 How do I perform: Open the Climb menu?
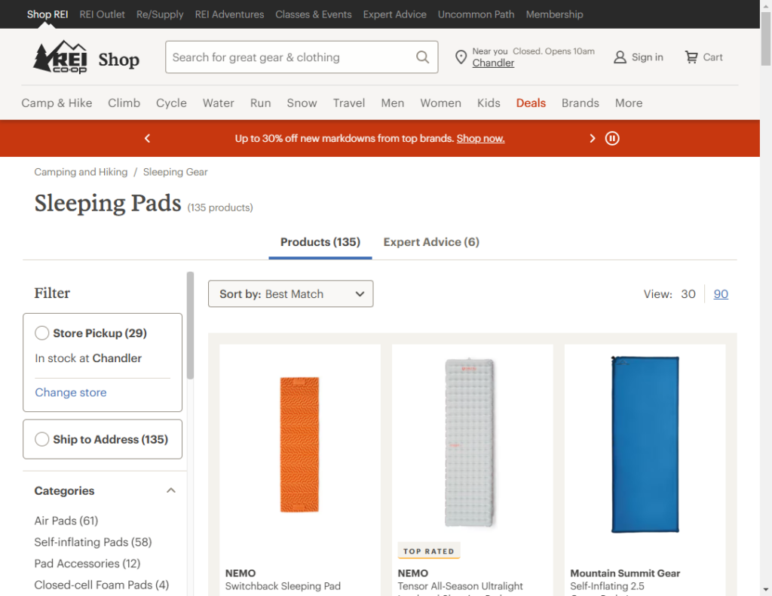coord(124,103)
